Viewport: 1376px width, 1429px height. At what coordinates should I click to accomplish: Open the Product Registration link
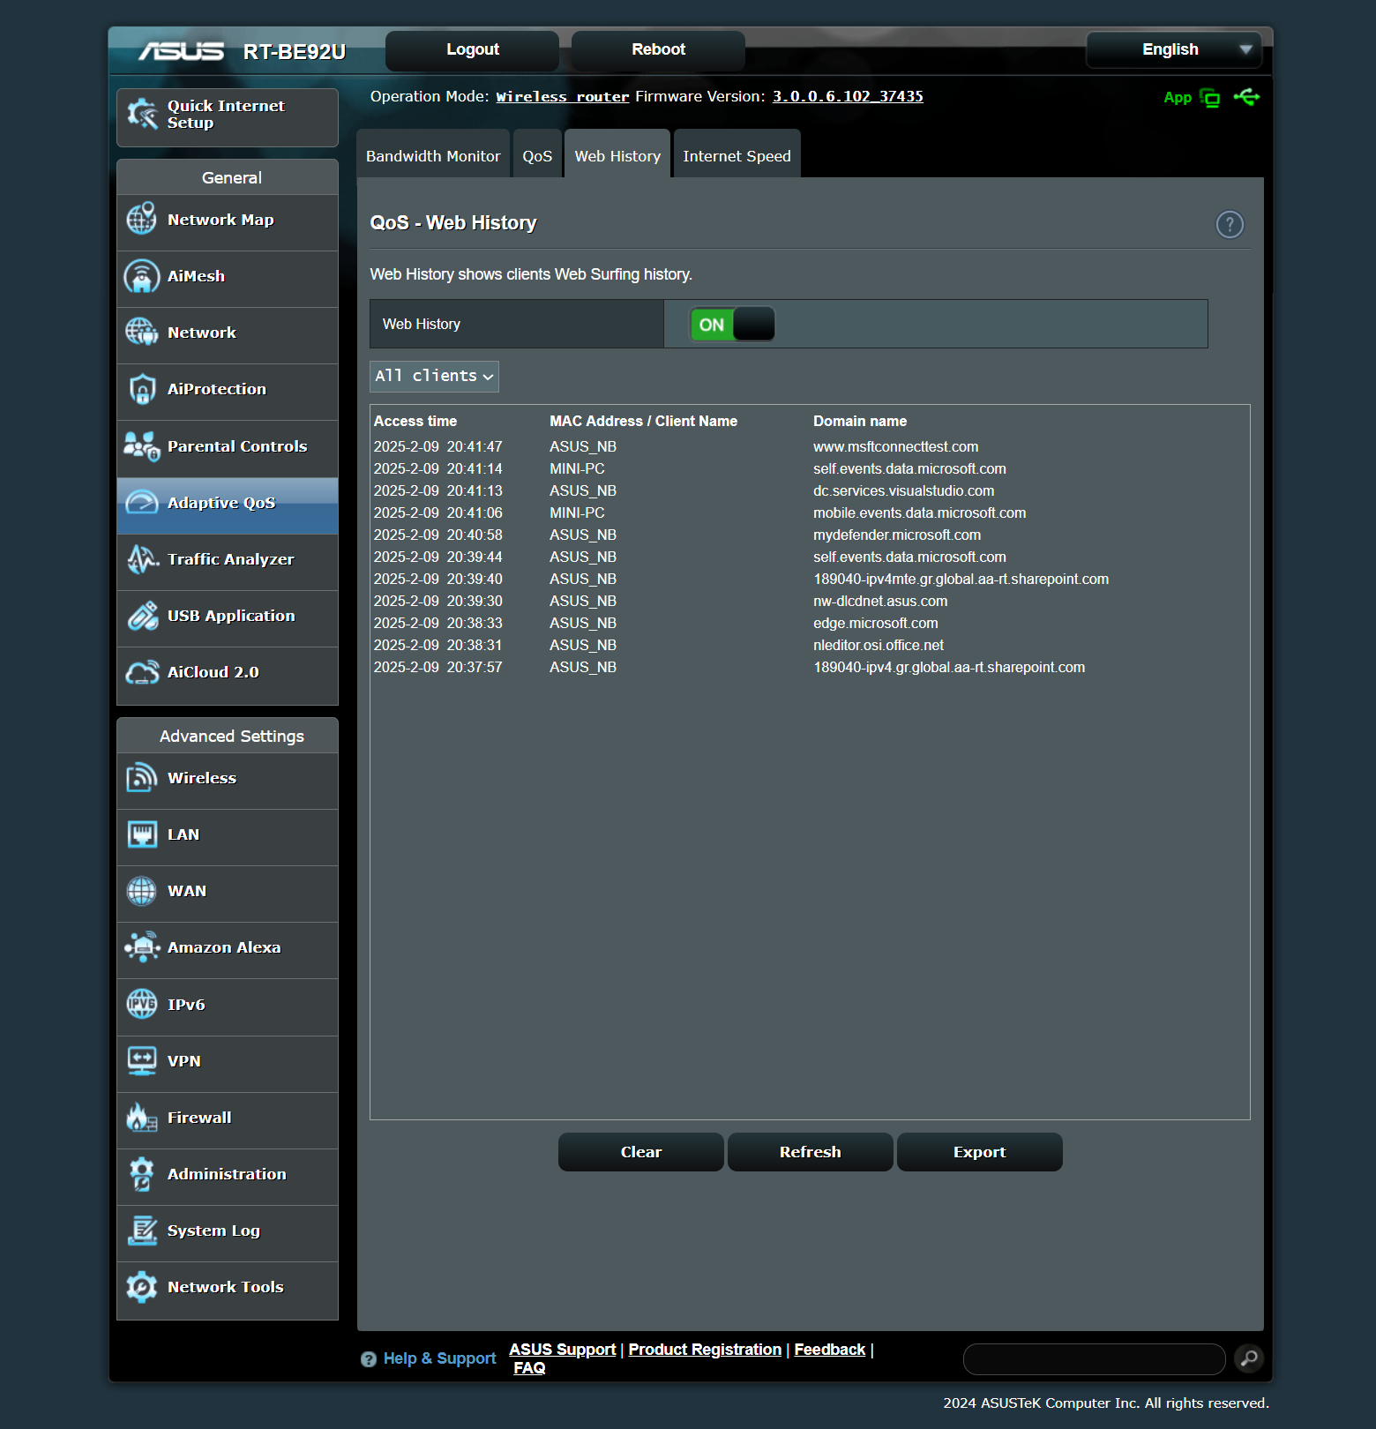click(705, 1350)
